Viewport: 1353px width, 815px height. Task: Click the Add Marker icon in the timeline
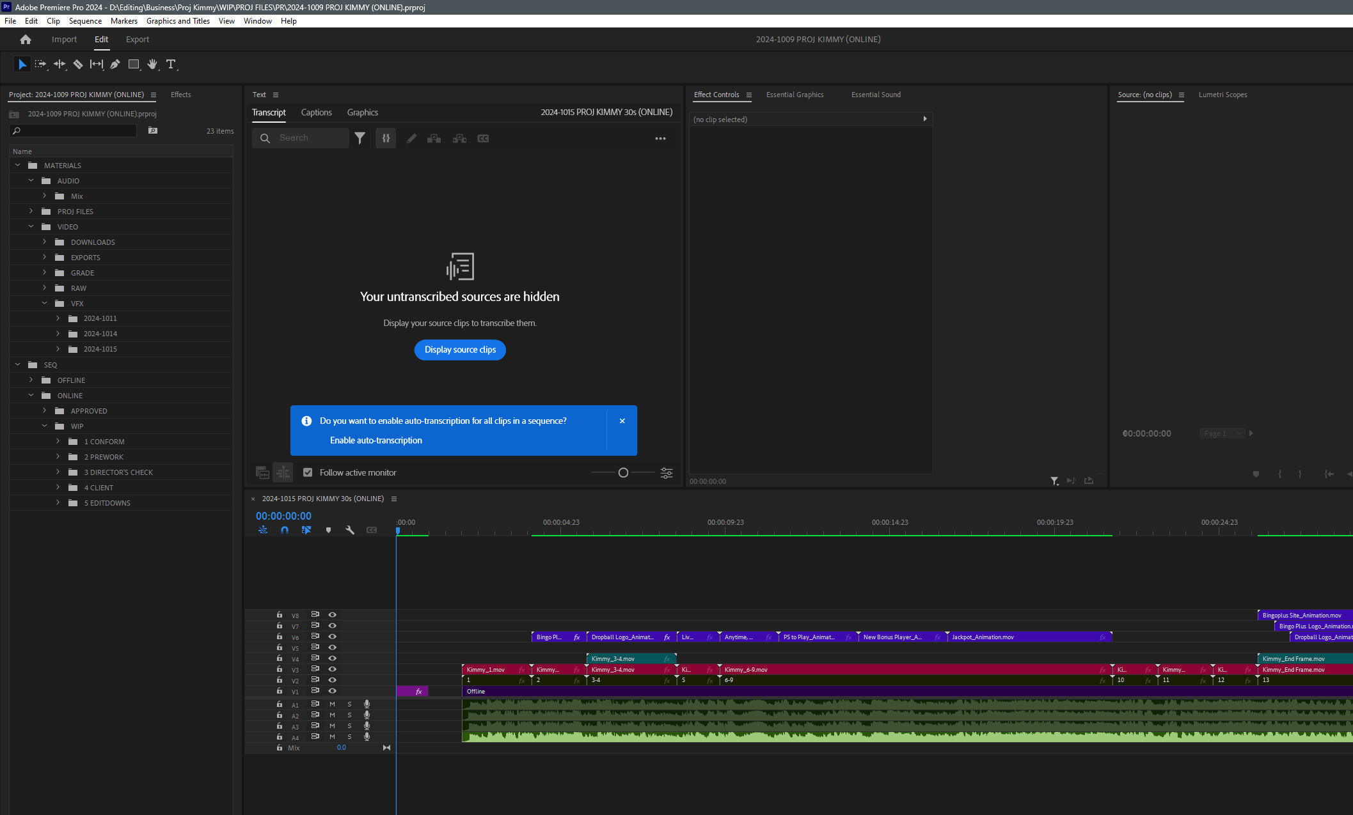coord(328,530)
